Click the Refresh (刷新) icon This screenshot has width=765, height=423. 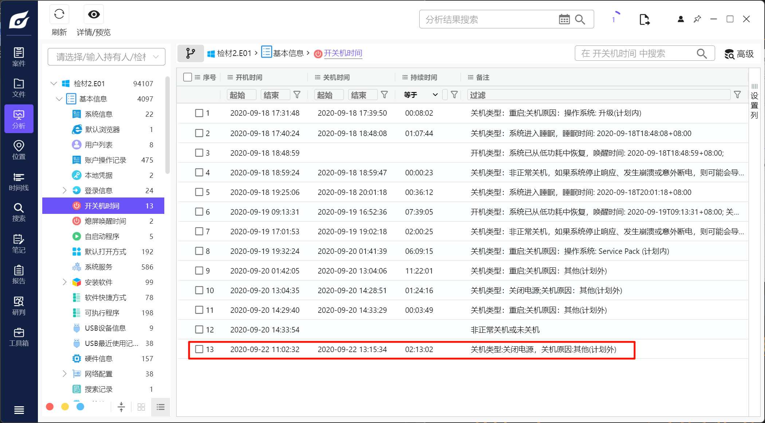pyautogui.click(x=59, y=15)
